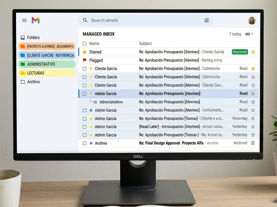Click the Archived status text
The height and width of the screenshot is (207, 277).
point(240,143)
